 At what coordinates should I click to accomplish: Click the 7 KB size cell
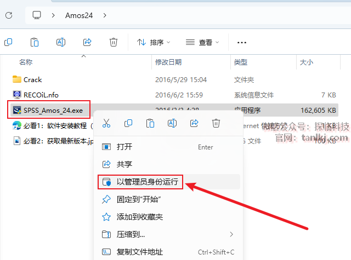pyautogui.click(x=329, y=95)
